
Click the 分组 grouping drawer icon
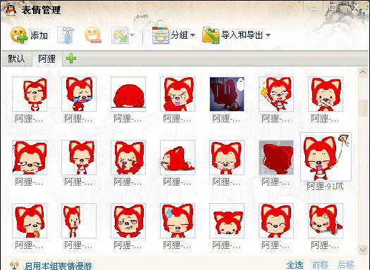point(161,35)
